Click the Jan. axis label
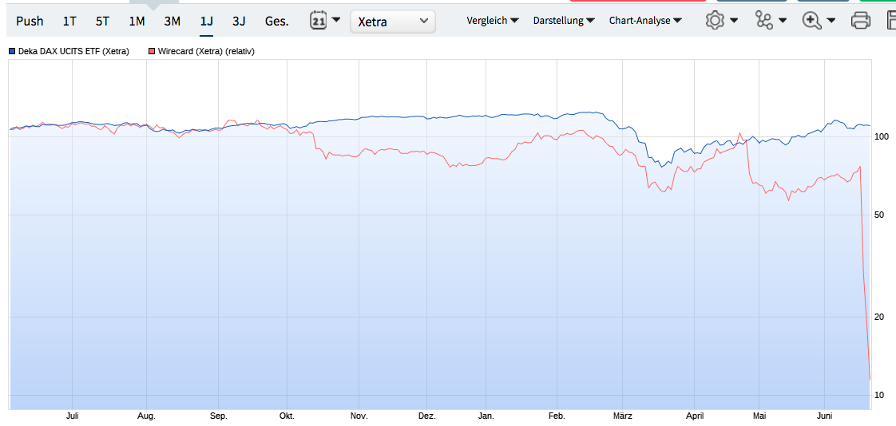Screen dimensions: 896x426 486,416
